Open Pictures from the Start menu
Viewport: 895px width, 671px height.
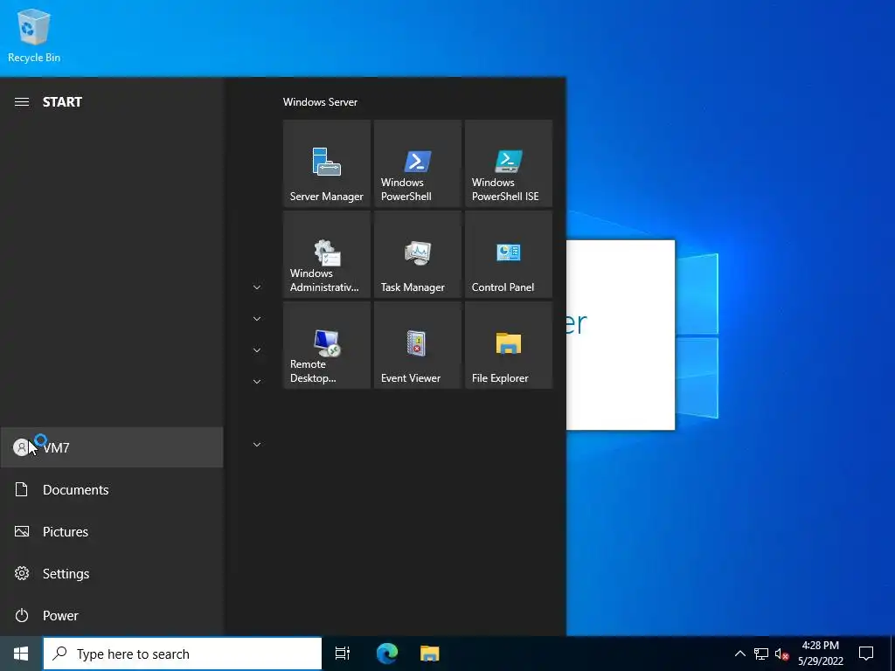112,531
